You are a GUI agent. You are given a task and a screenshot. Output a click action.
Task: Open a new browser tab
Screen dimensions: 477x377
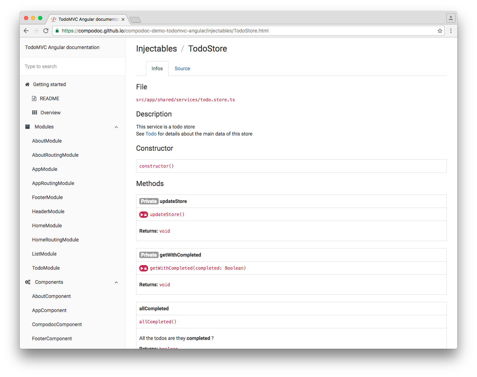click(x=135, y=20)
